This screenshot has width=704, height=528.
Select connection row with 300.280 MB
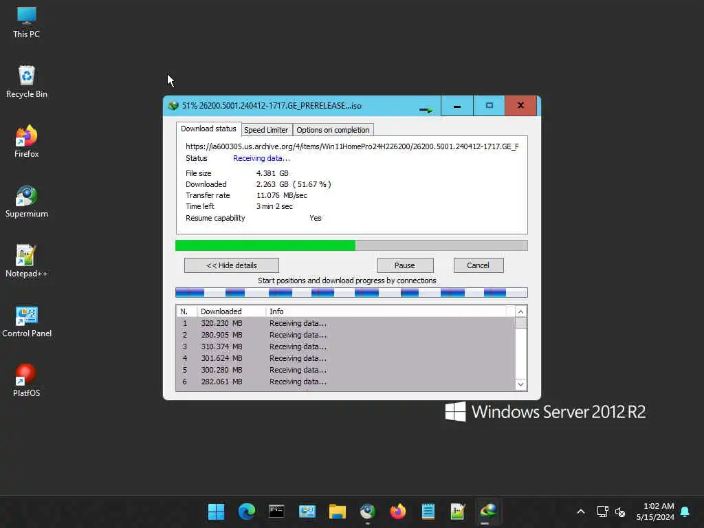click(346, 370)
